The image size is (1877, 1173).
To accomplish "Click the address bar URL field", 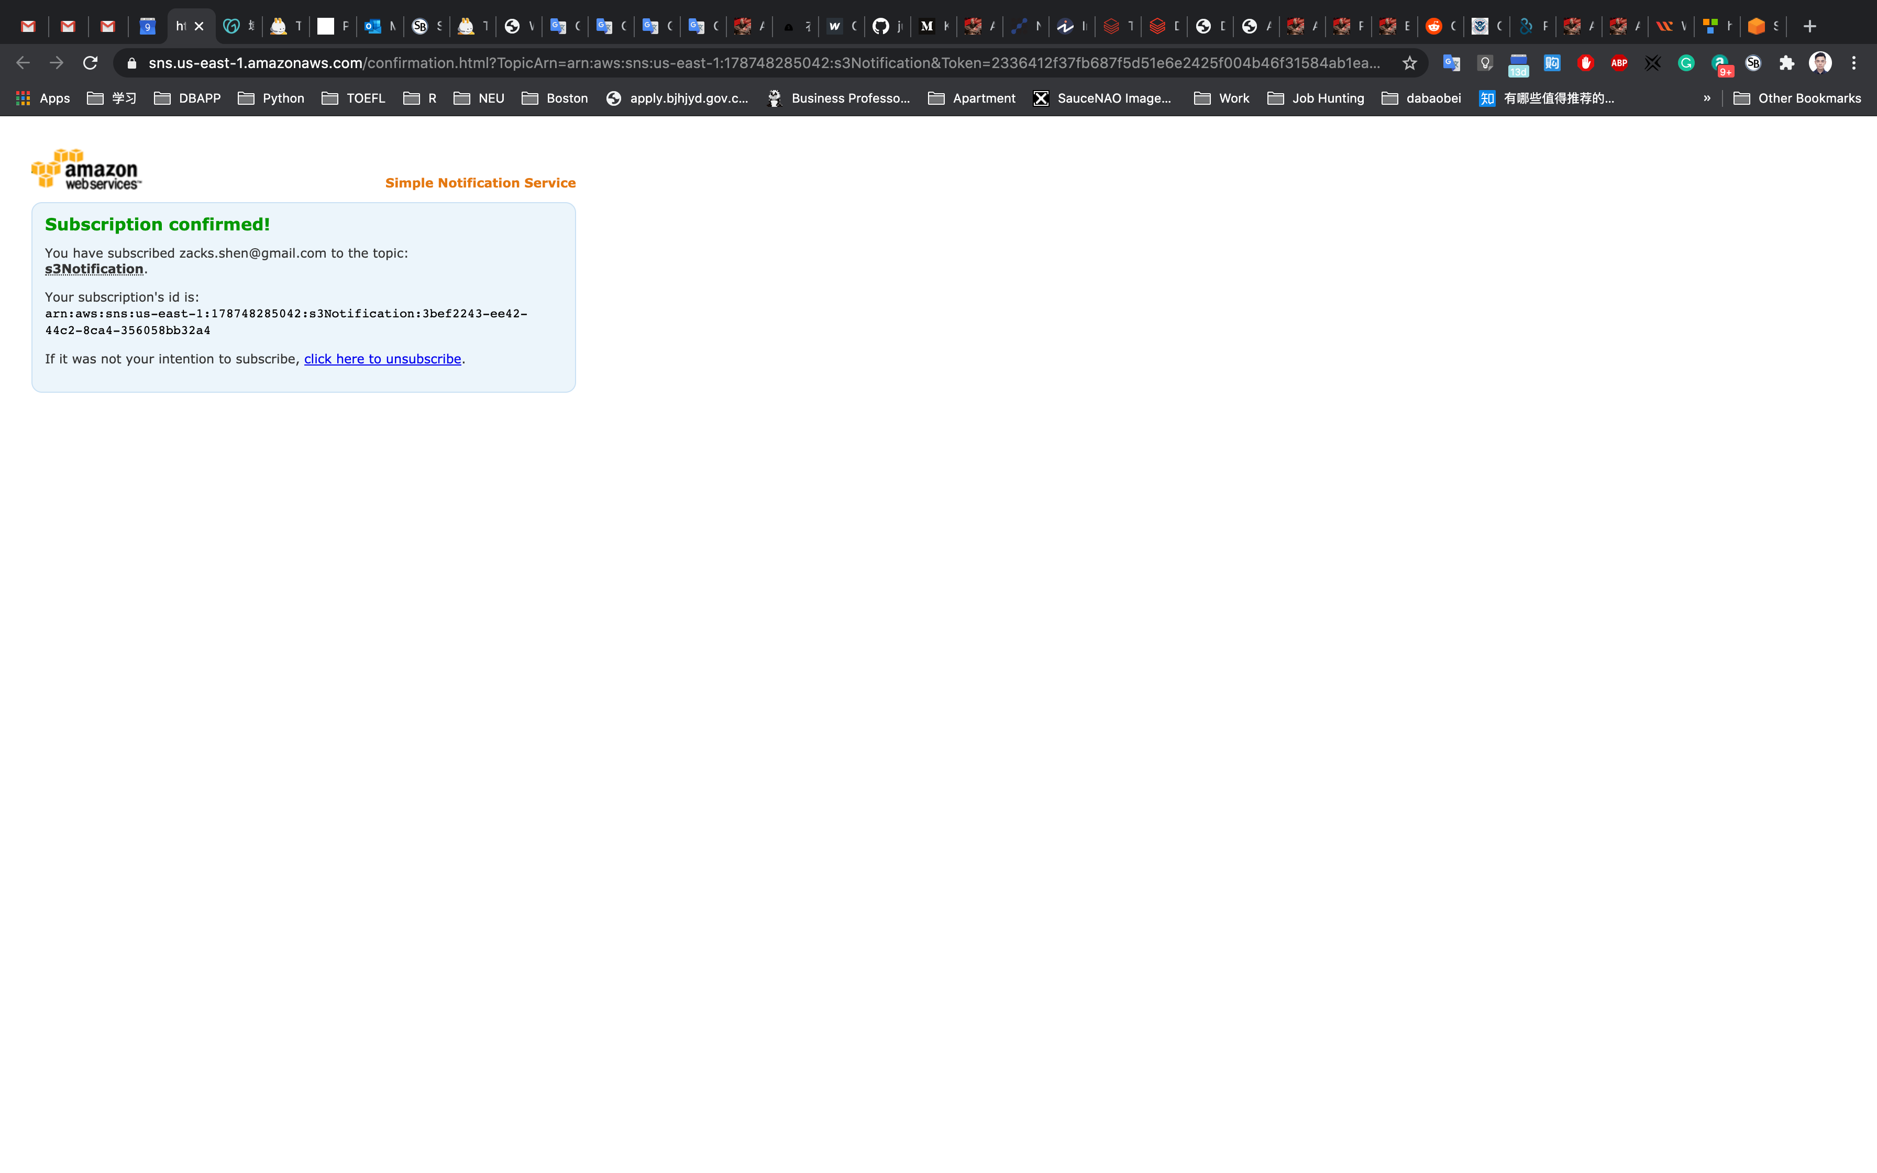I will pos(763,63).
